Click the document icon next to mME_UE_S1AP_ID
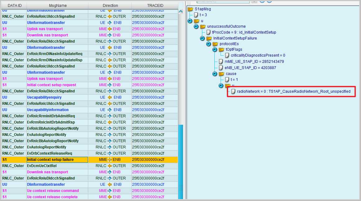 click(x=221, y=62)
